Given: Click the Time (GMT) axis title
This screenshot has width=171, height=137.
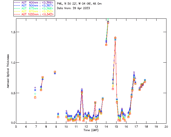Looking at the screenshot, I should point(91,130).
